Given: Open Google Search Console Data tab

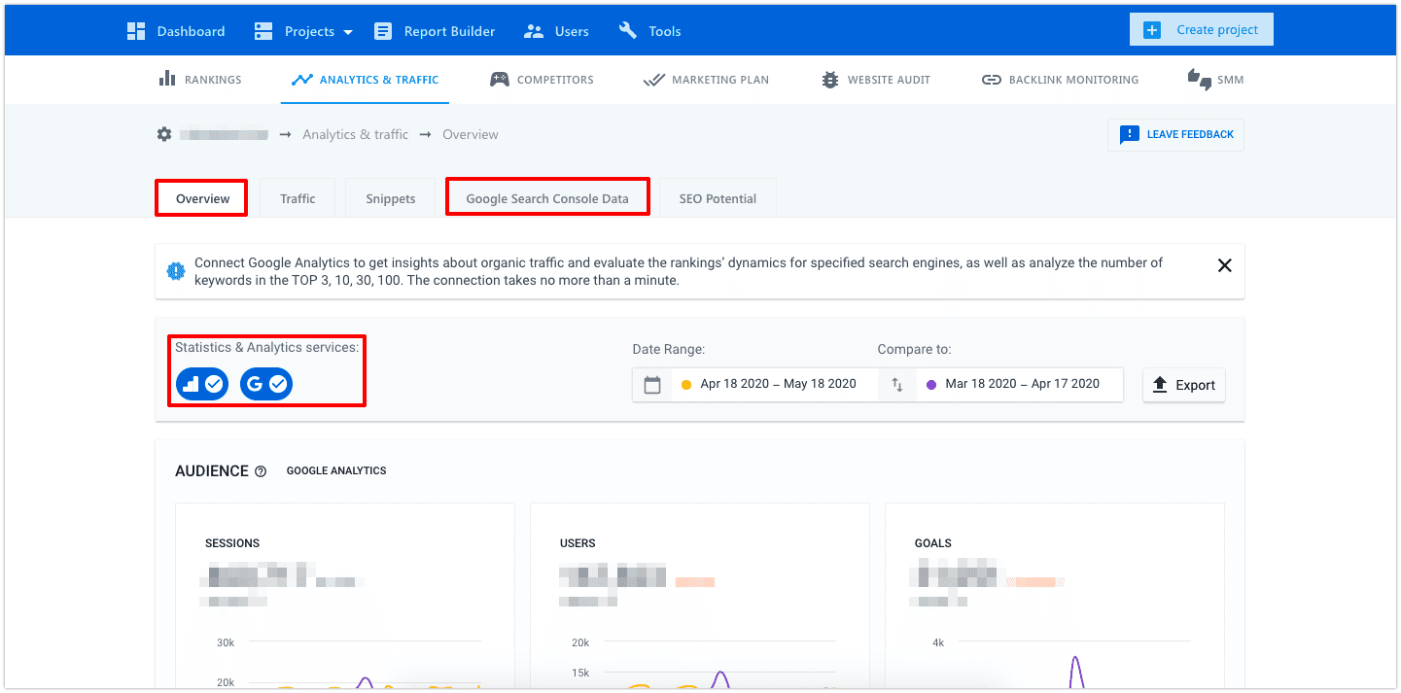Looking at the screenshot, I should tap(547, 198).
